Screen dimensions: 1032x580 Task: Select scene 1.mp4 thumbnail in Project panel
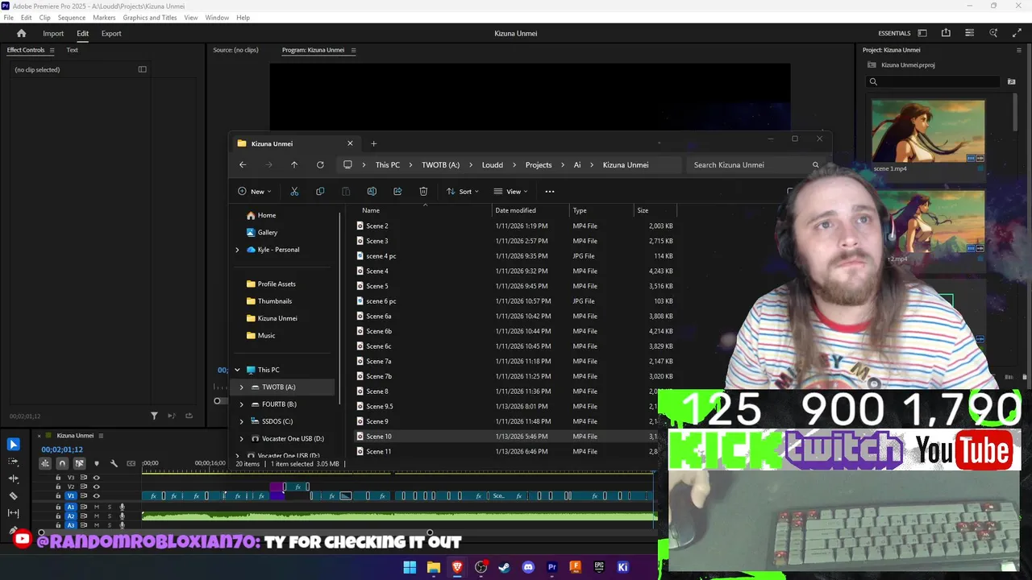tap(928, 130)
